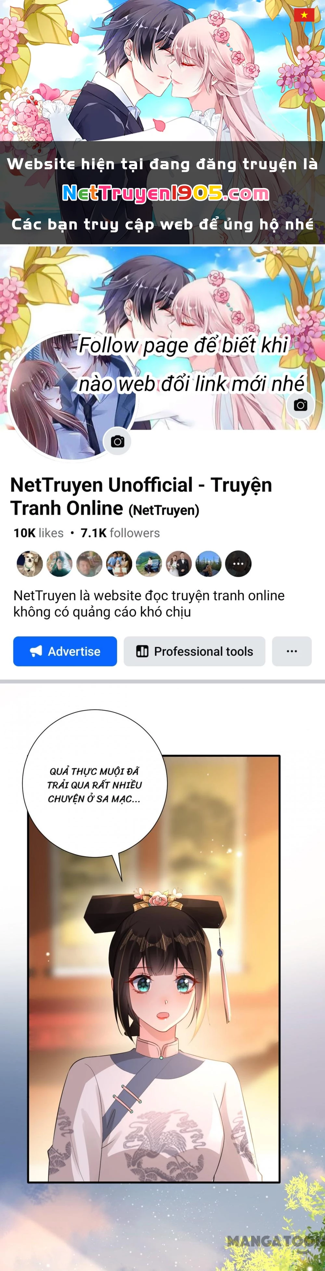Image resolution: width=325 pixels, height=1271 pixels.
Task: Click the cover photo camera icon
Action: [x=300, y=405]
